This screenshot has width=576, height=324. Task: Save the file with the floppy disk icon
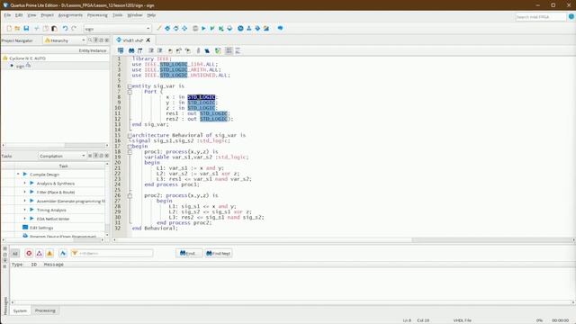pyautogui.click(x=26, y=28)
